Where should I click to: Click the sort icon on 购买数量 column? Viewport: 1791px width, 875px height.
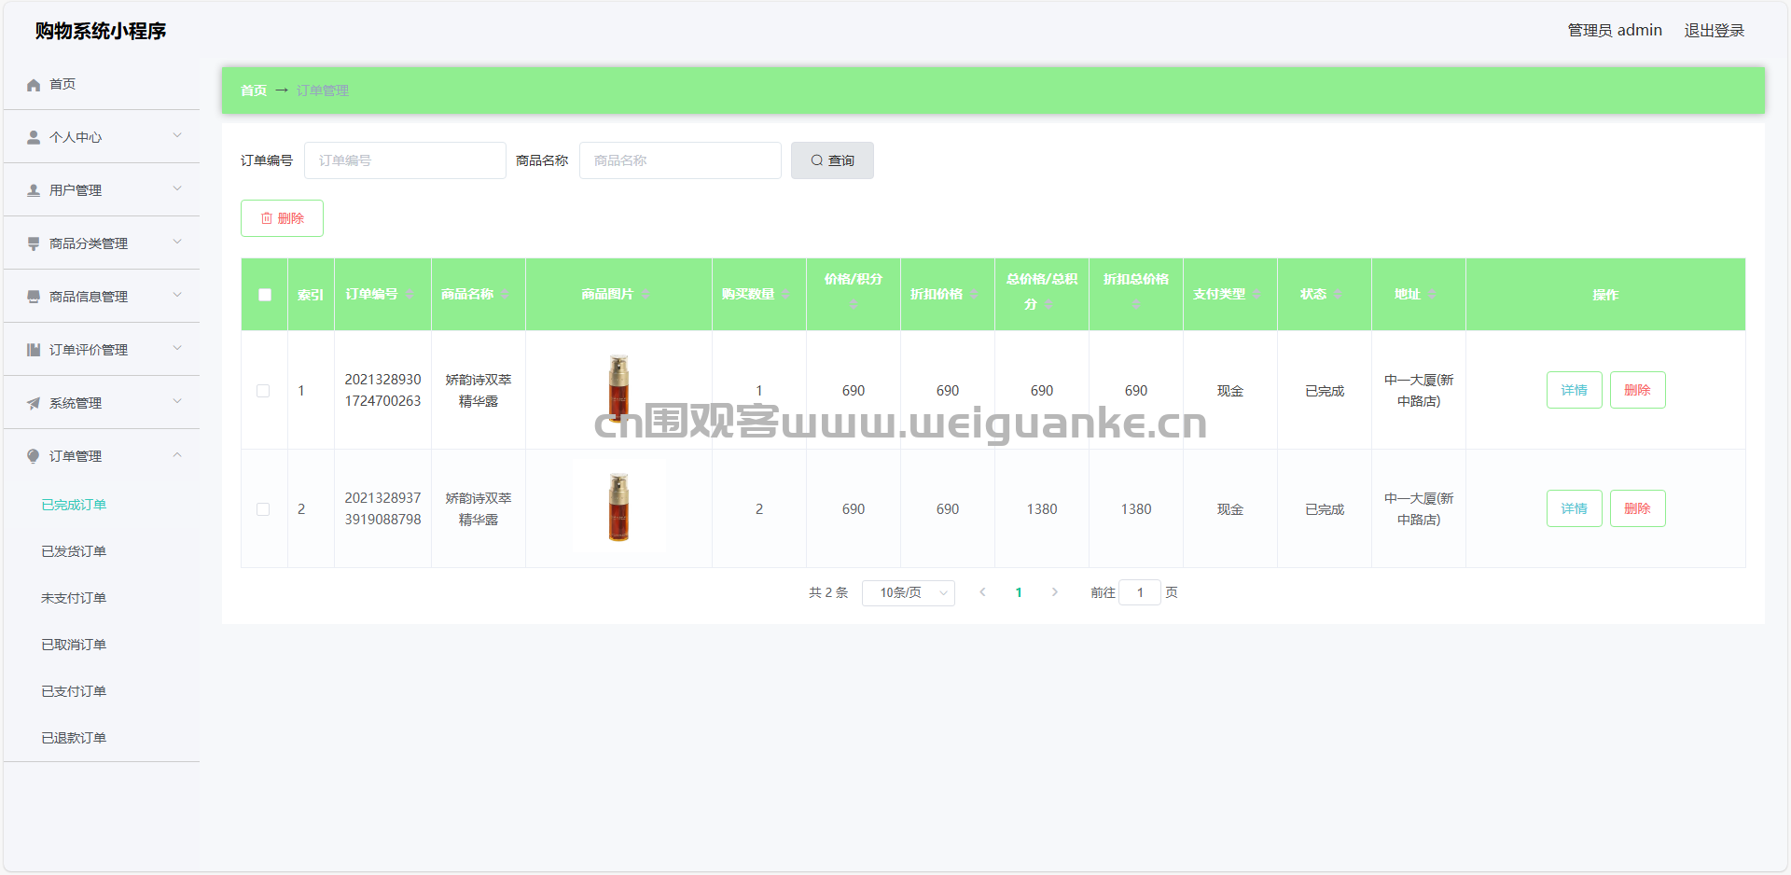pos(785,295)
